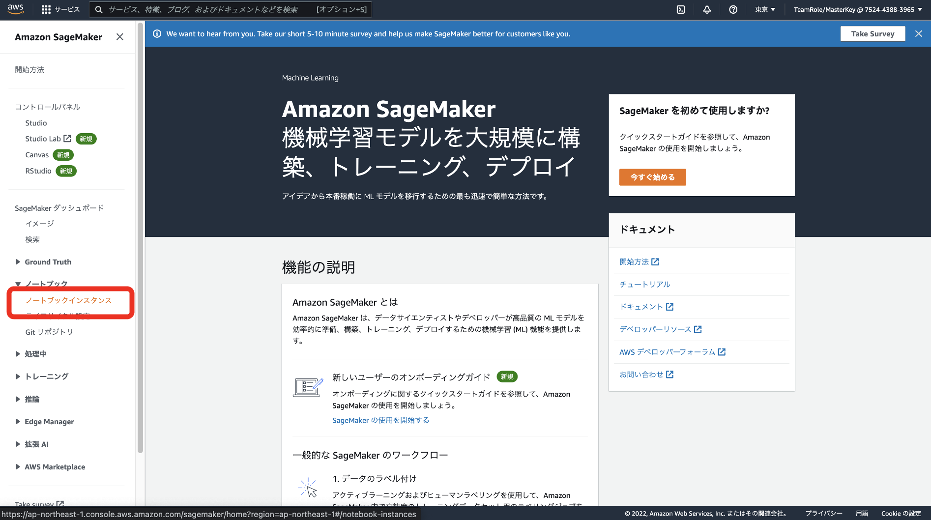Open SageMaker ダッシュボード in sidebar
This screenshot has width=931, height=520.
tap(59, 208)
